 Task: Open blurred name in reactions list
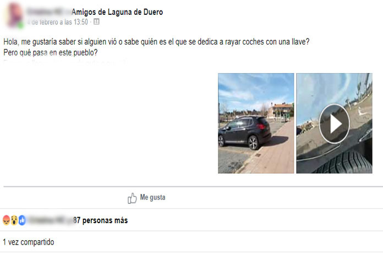tap(51, 220)
